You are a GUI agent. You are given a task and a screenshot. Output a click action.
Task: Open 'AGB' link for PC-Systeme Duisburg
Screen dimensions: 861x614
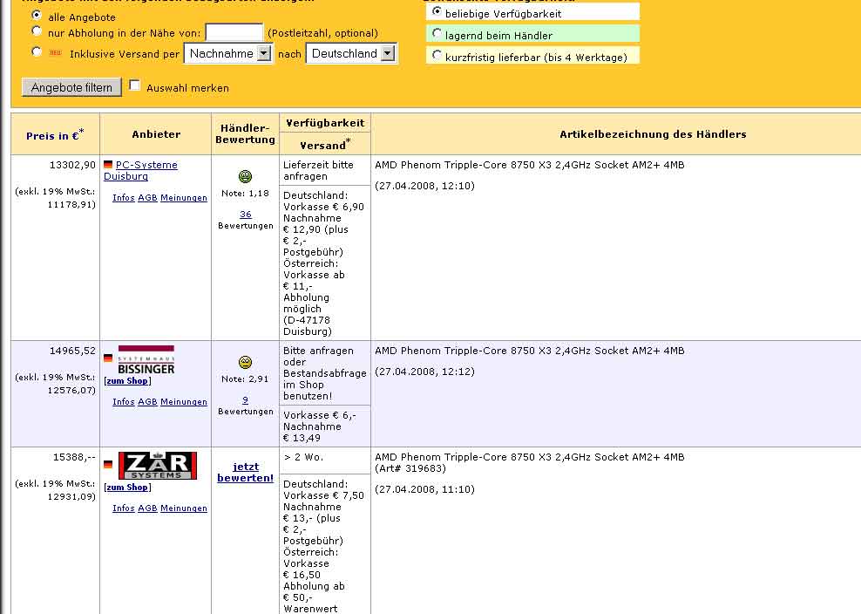147,198
